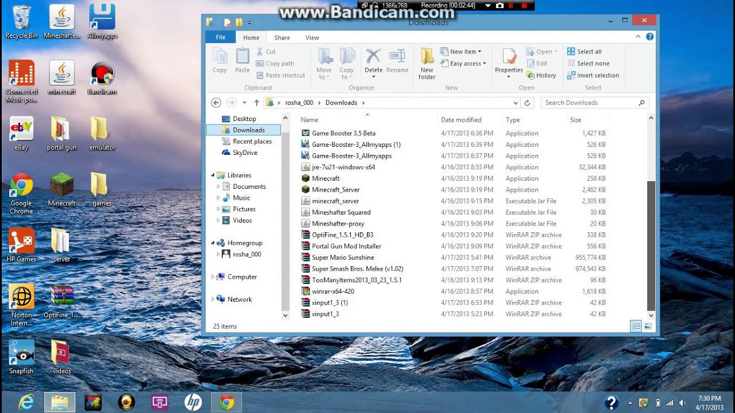Switch to the Share ribbon tab

coord(282,37)
